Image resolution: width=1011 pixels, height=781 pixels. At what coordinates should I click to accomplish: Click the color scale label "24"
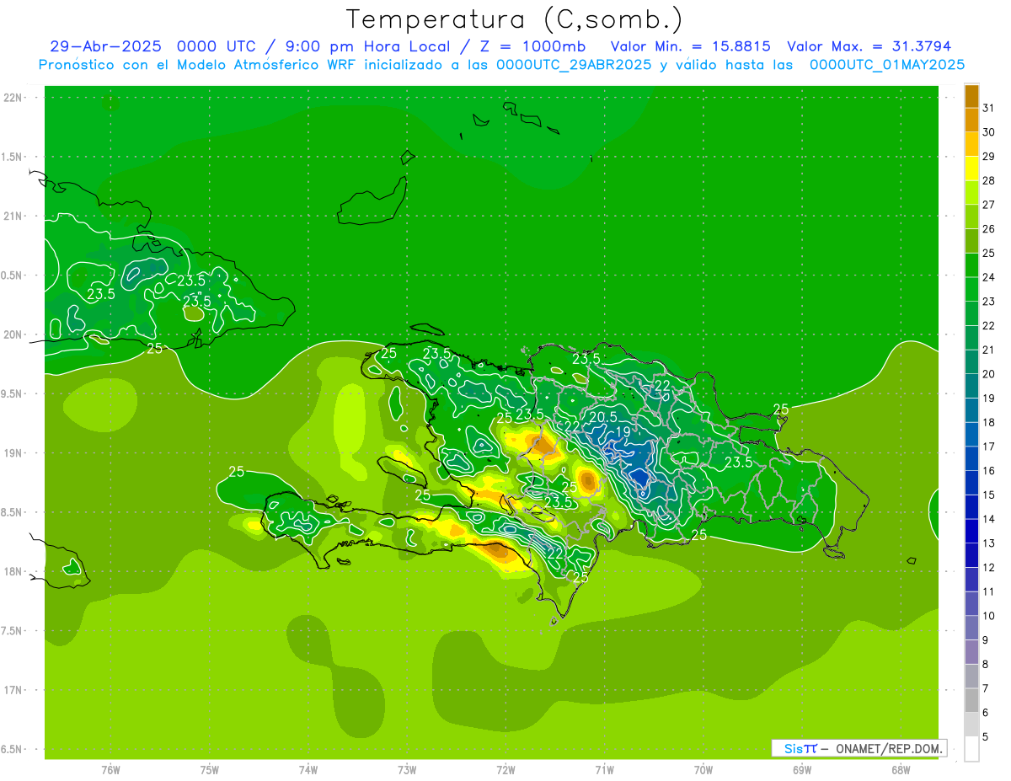988,277
